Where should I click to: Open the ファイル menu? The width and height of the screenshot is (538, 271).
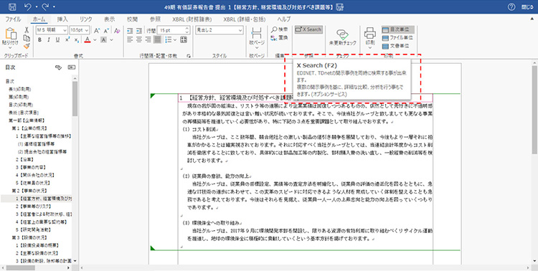13,19
